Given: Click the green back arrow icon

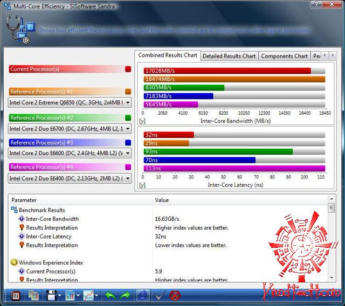Looking at the screenshot, I should (111, 295).
